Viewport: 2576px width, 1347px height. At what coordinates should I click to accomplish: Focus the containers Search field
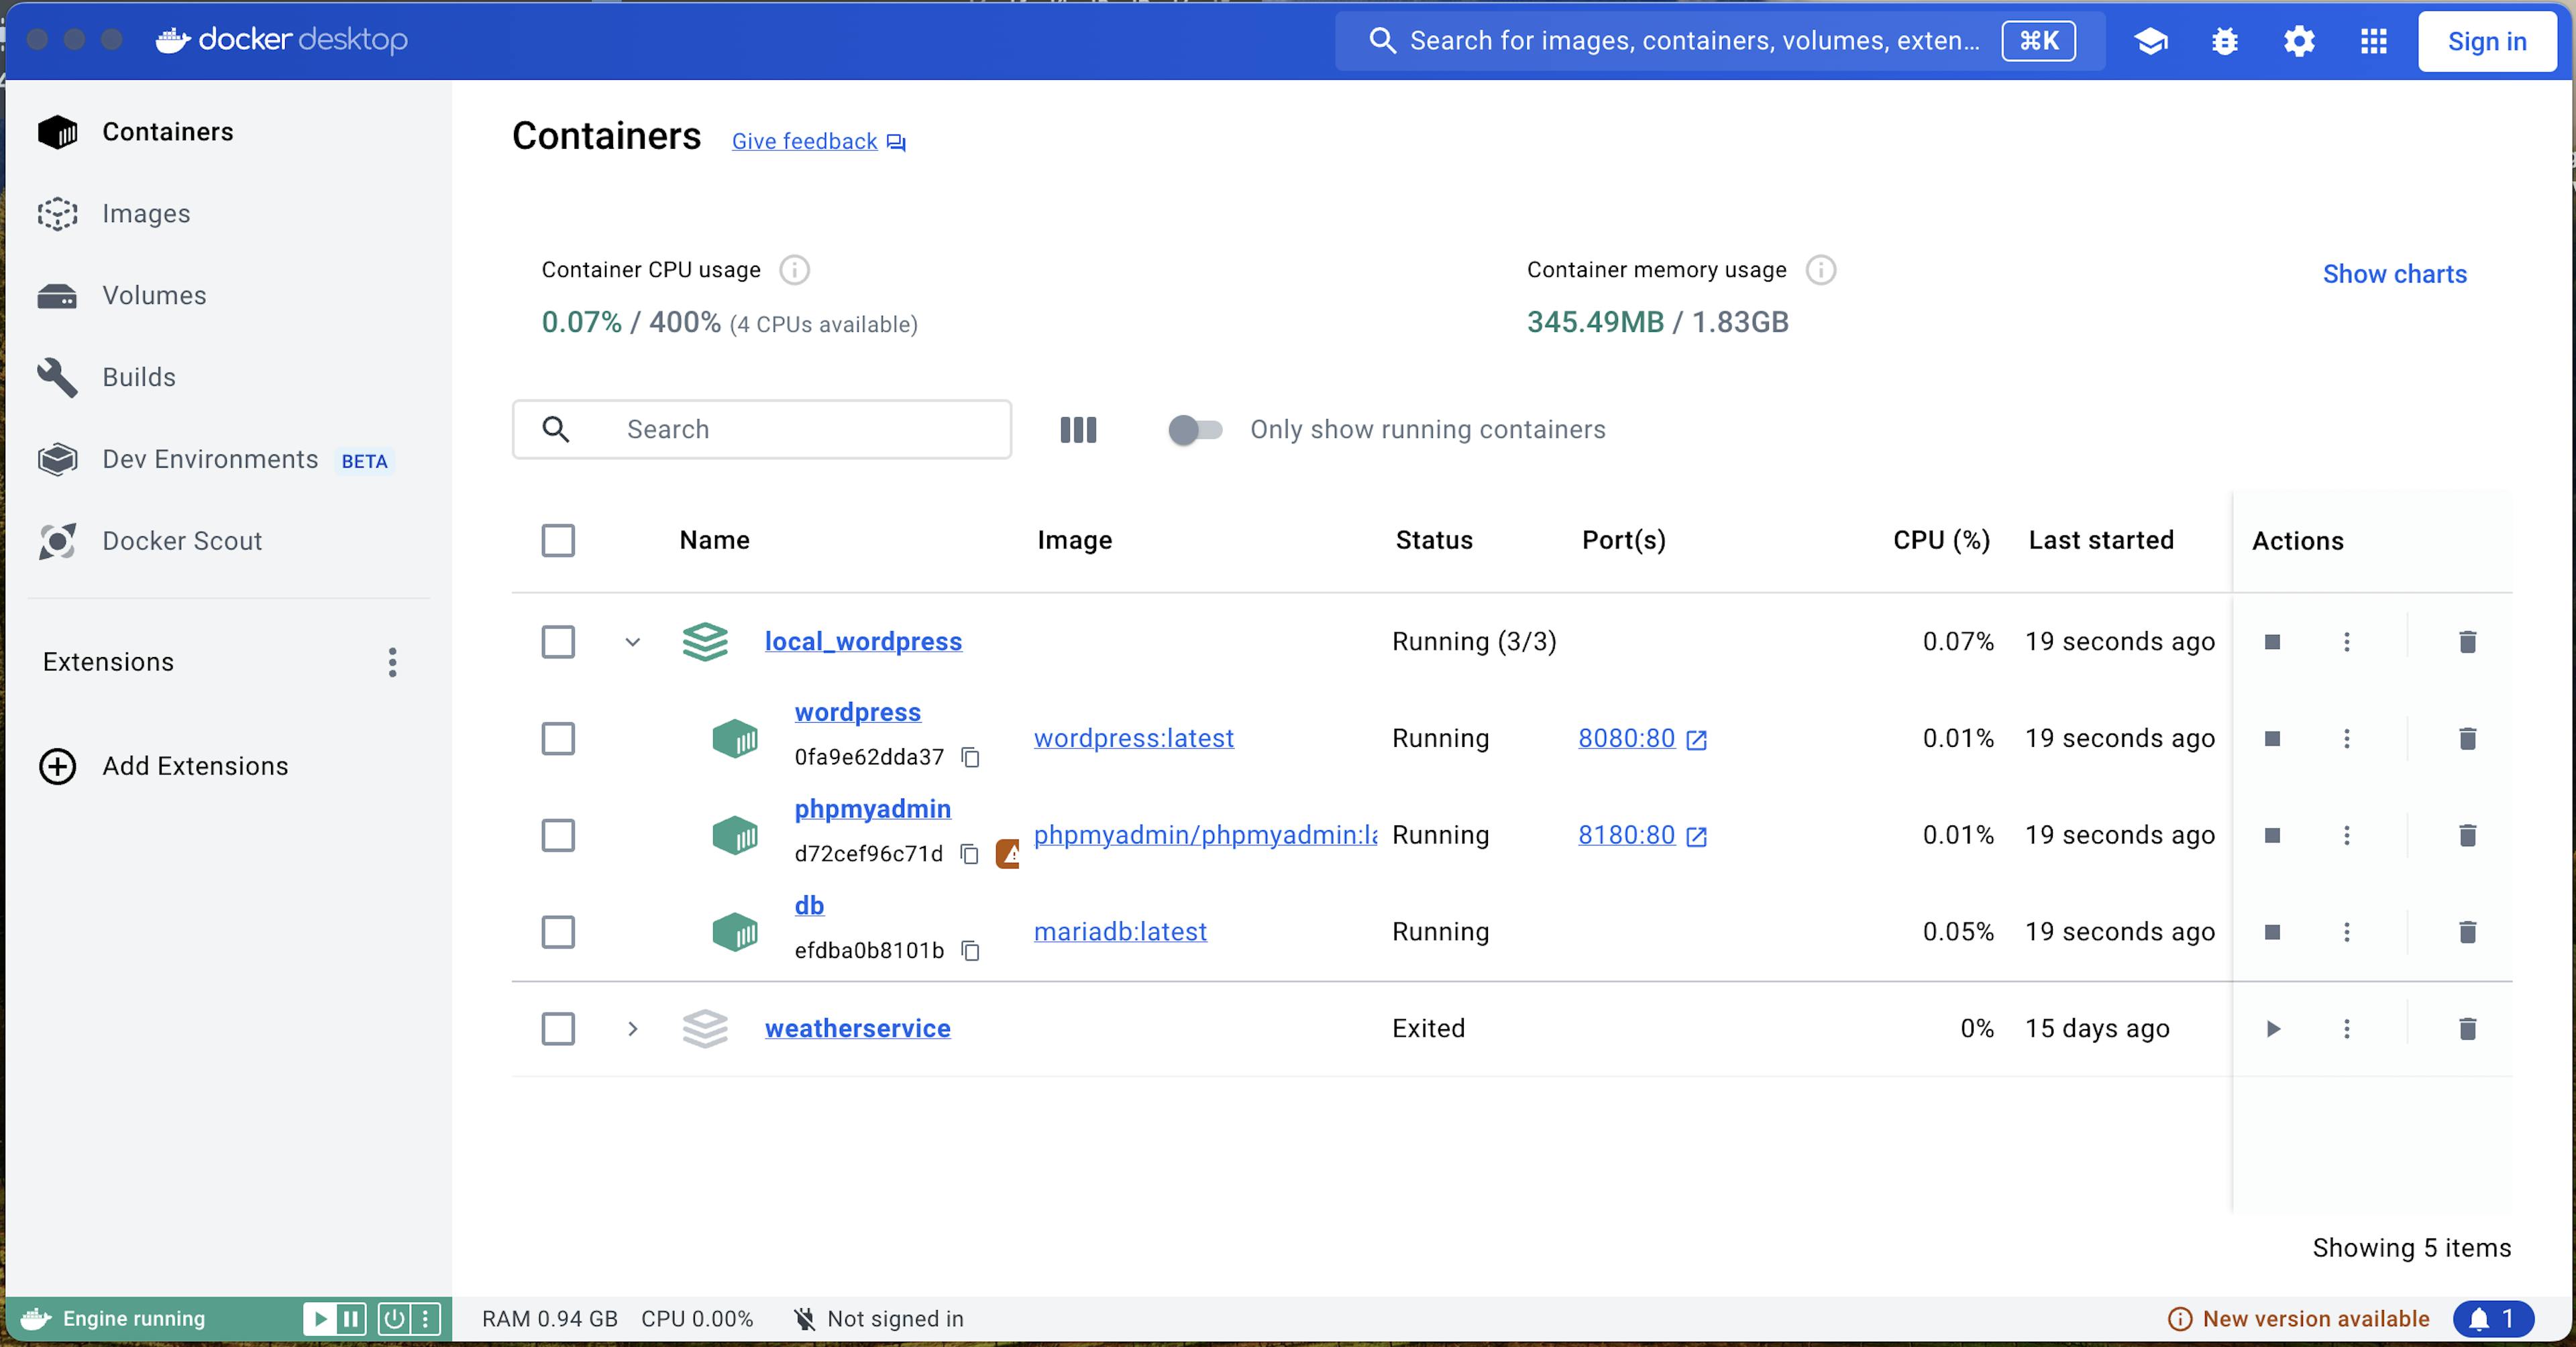(762, 430)
